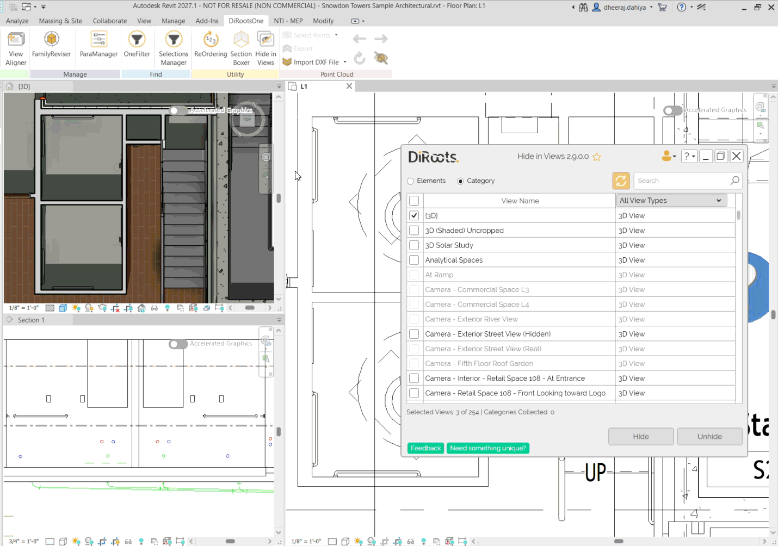Open the Section 1 view scale 3/4" = 1'-0" selector
This screenshot has width=778, height=546.
click(23, 541)
